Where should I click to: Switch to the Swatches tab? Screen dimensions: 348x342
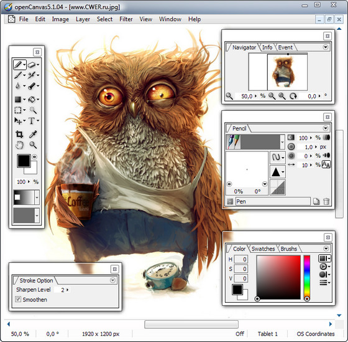pyautogui.click(x=263, y=249)
